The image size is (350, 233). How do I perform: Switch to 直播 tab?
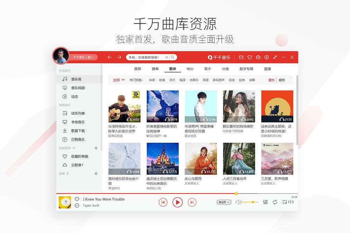tap(267, 69)
